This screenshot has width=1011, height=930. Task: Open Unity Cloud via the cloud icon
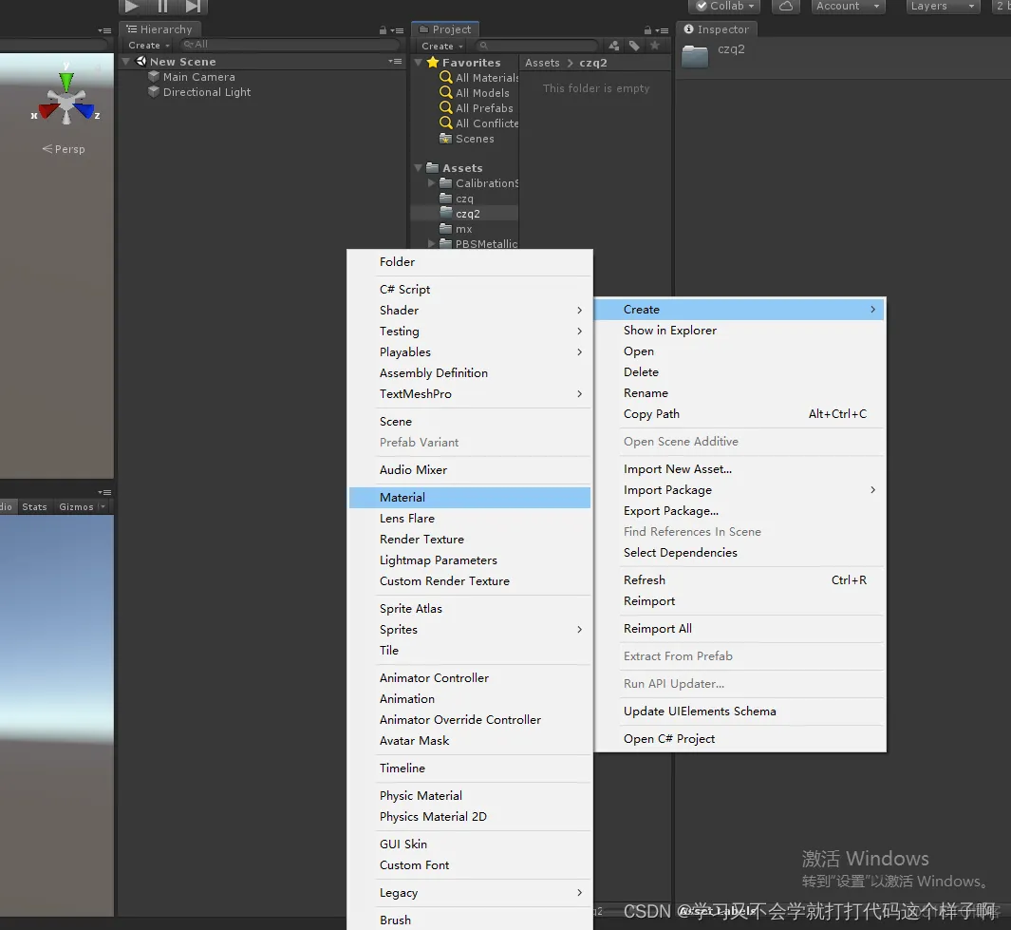point(786,7)
